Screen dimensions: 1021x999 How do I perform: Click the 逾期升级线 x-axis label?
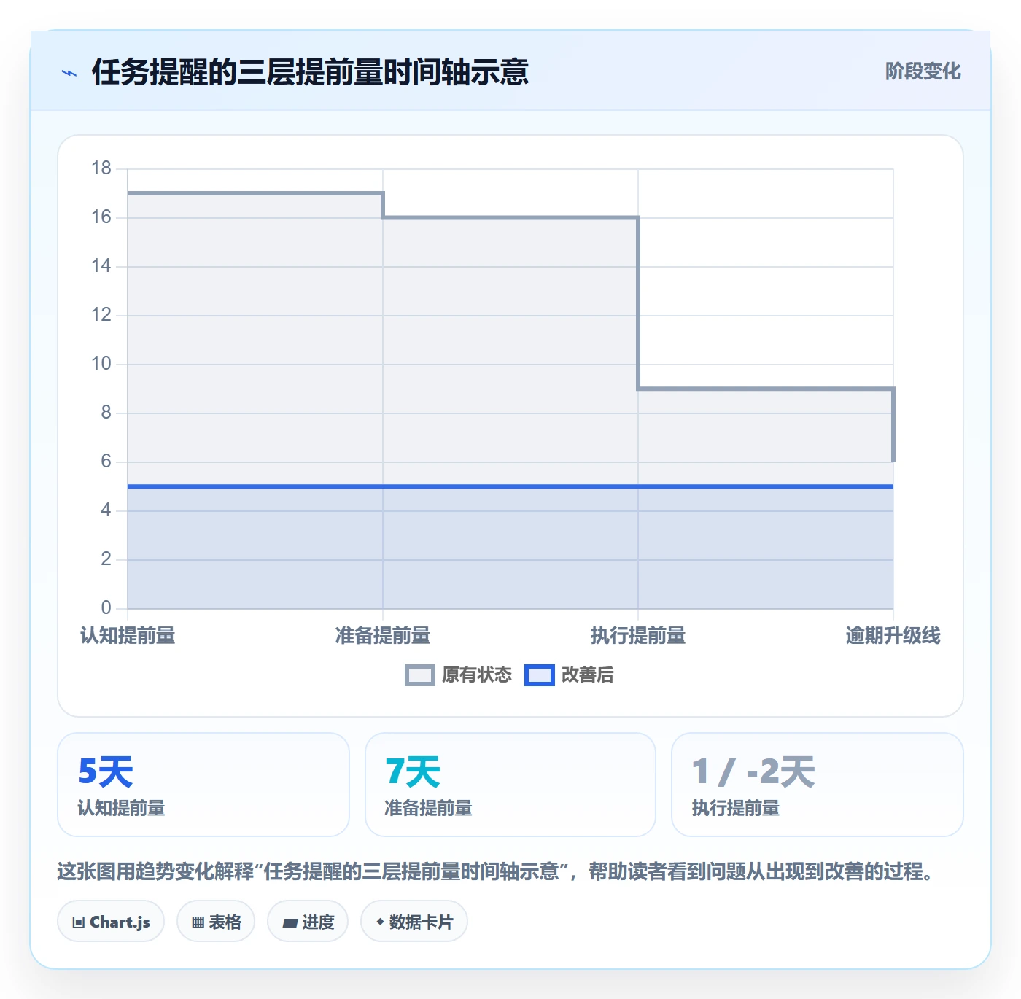[893, 636]
